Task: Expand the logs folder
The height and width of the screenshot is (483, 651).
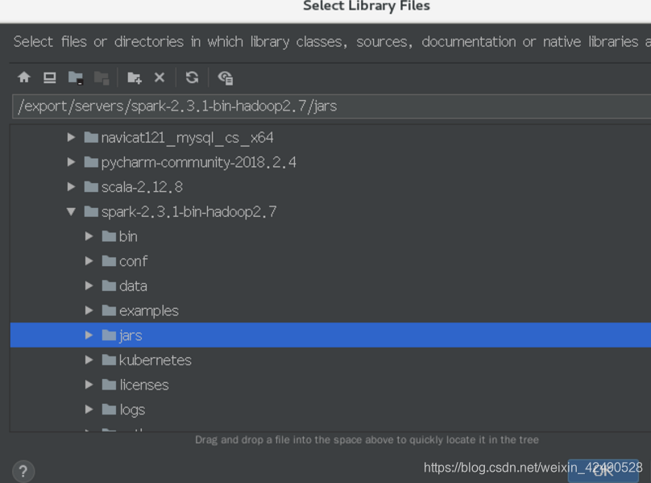Action: click(89, 409)
